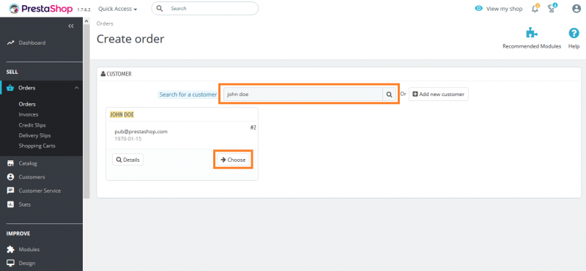Click the Orders breadcrumb link
Screen dimensions: 586x271
coord(105,23)
